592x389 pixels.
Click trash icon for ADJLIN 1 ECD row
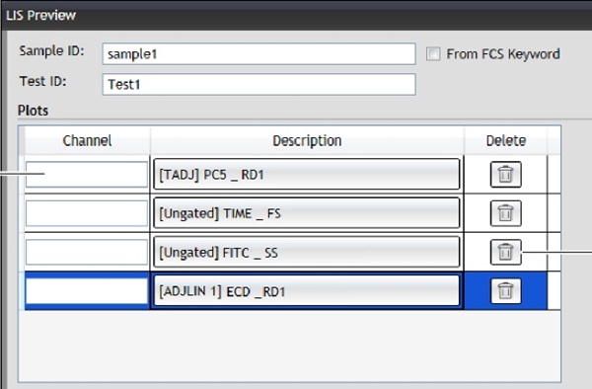505,291
